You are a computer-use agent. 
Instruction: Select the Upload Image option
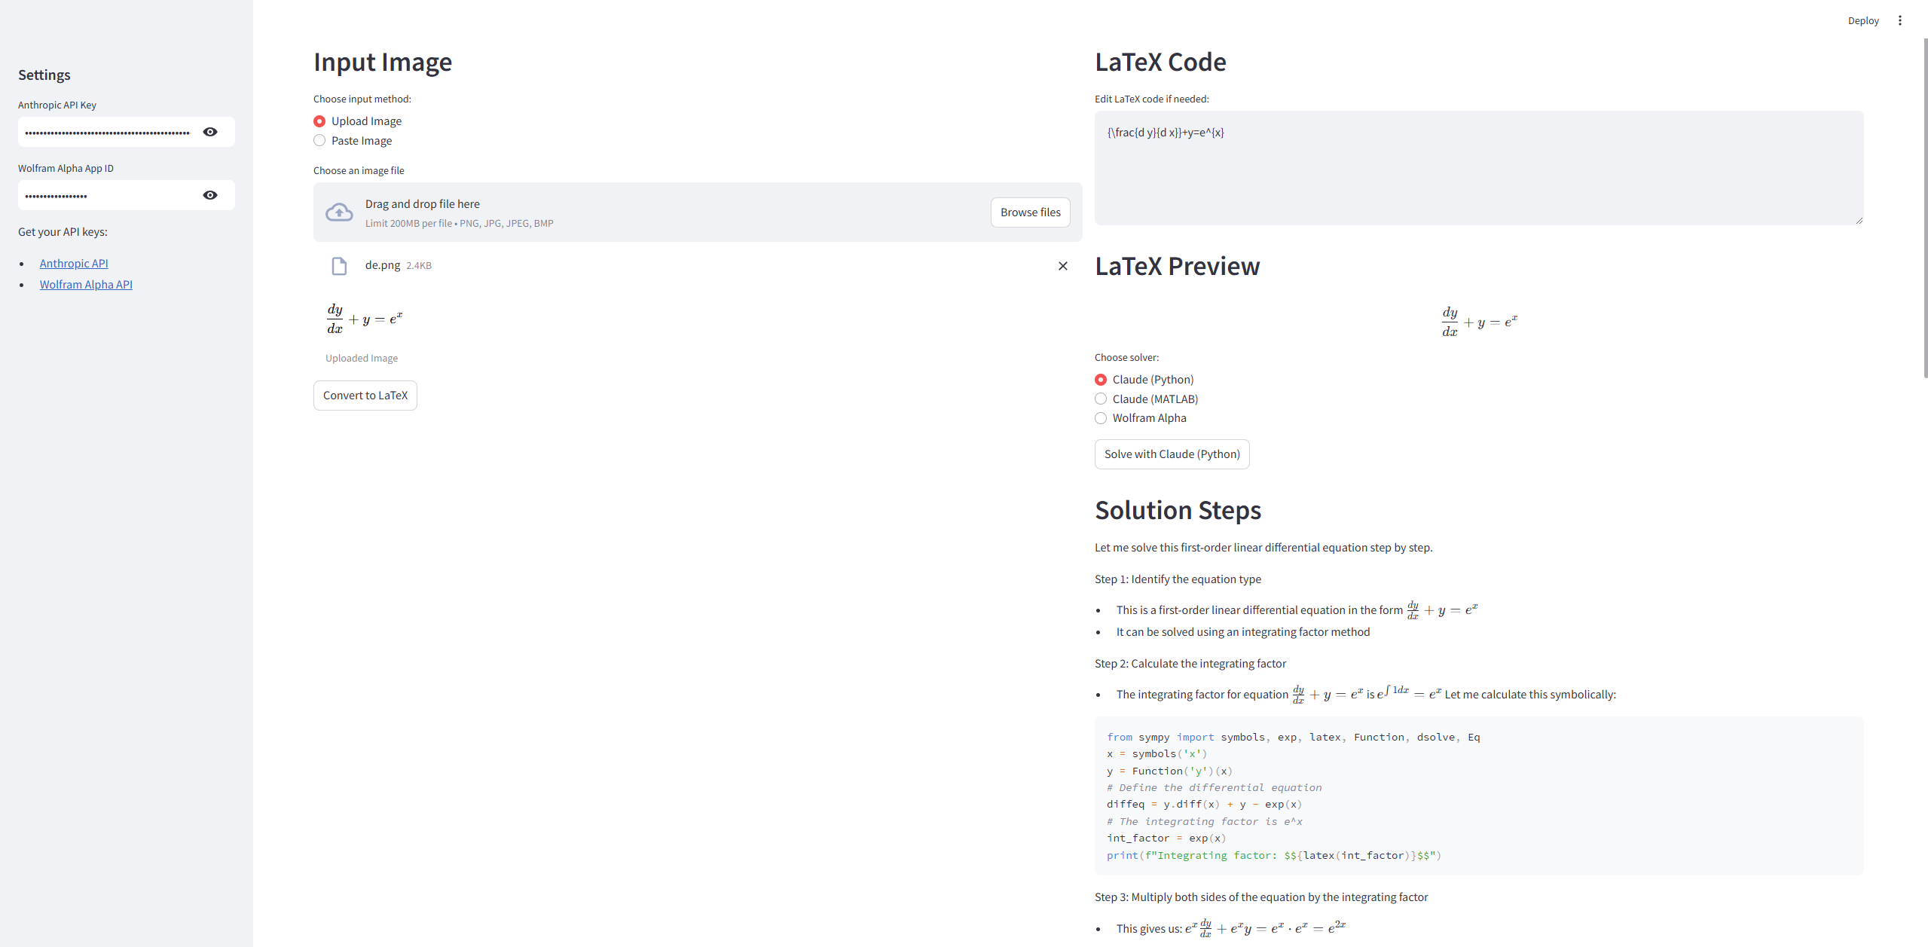tap(319, 121)
